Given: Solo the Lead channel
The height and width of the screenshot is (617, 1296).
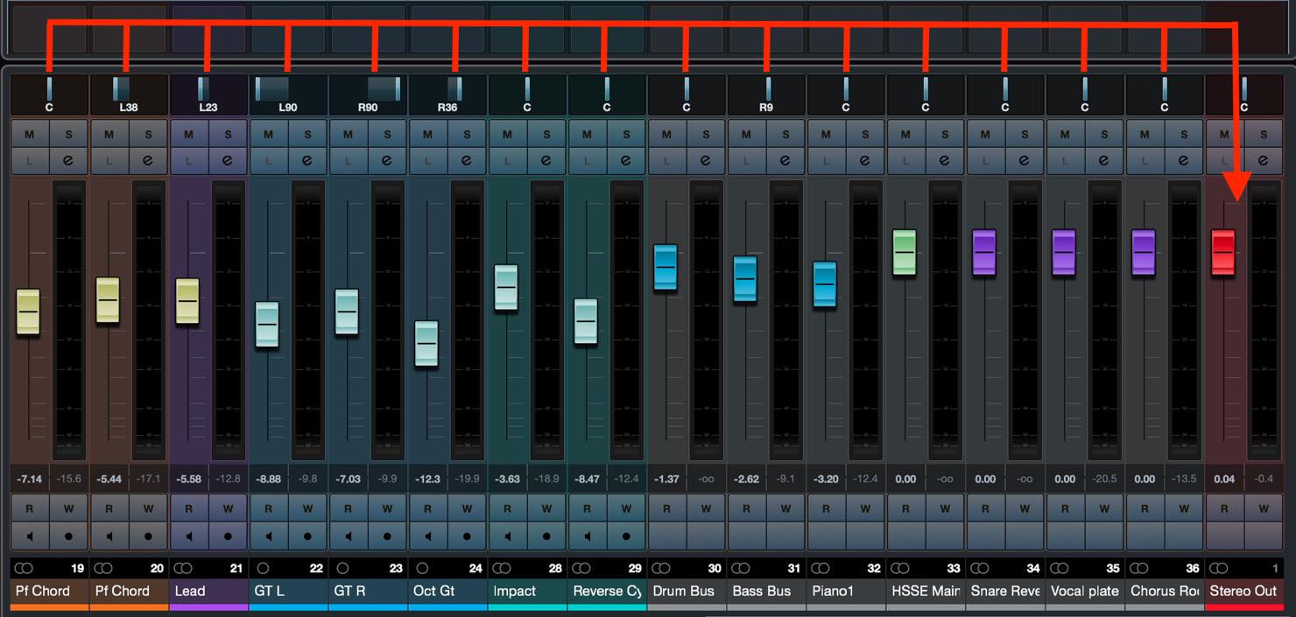Looking at the screenshot, I should pos(228,135).
